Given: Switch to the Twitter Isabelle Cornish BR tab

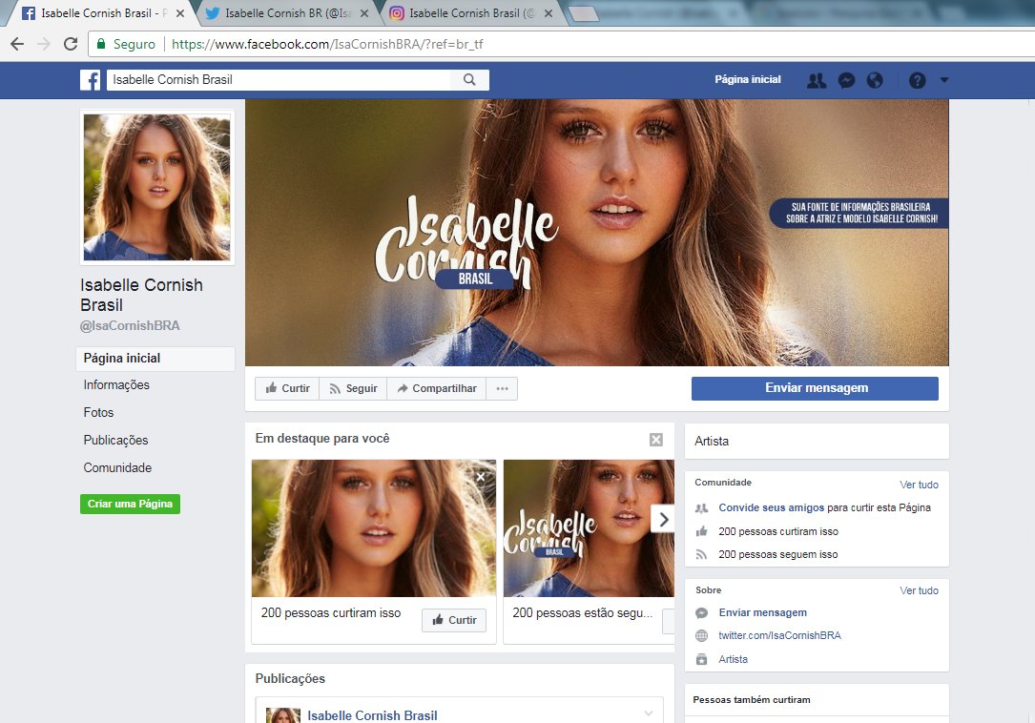Looking at the screenshot, I should point(287,13).
